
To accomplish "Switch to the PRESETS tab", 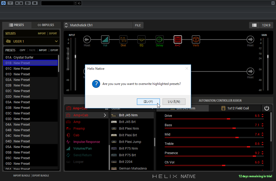I will [x=17, y=25].
